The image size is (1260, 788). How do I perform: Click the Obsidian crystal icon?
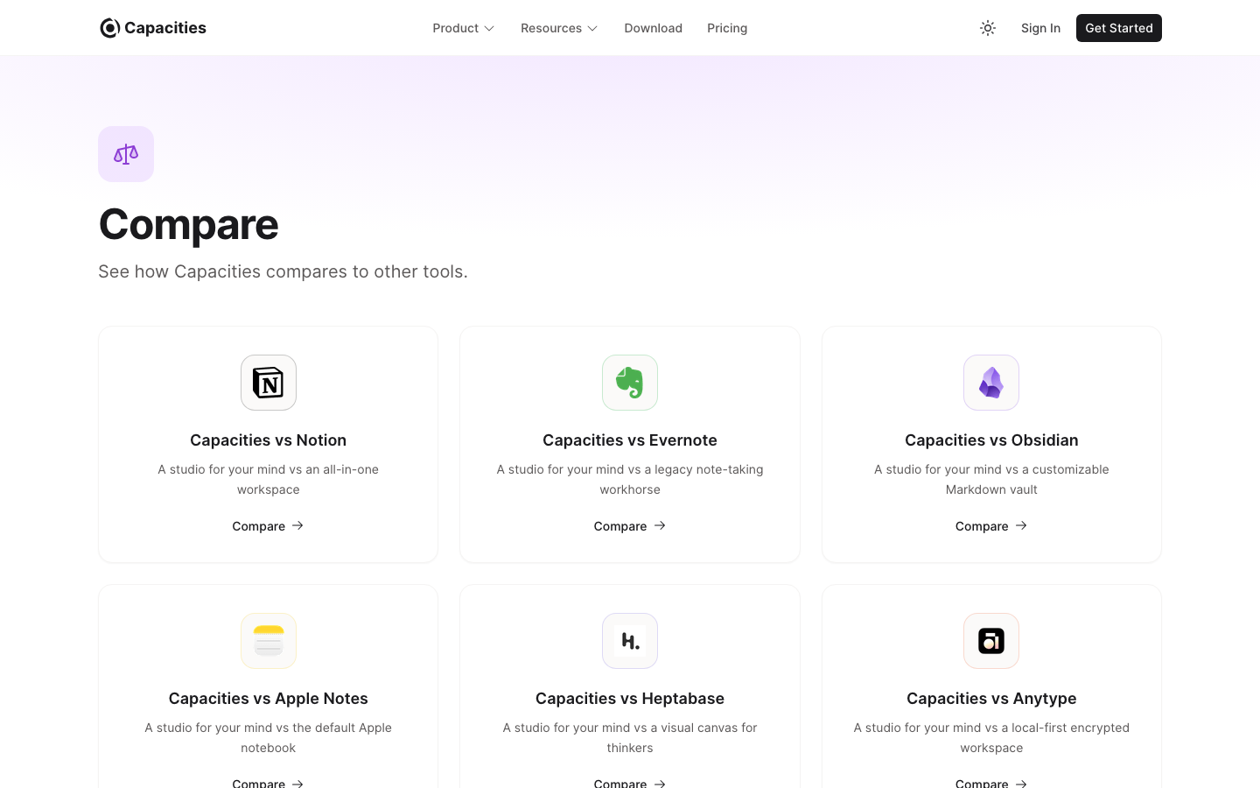click(x=991, y=383)
